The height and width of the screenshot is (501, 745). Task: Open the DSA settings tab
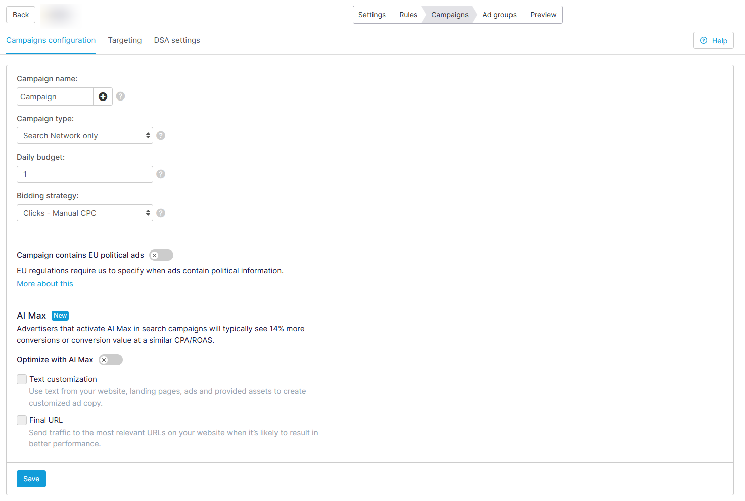(177, 40)
